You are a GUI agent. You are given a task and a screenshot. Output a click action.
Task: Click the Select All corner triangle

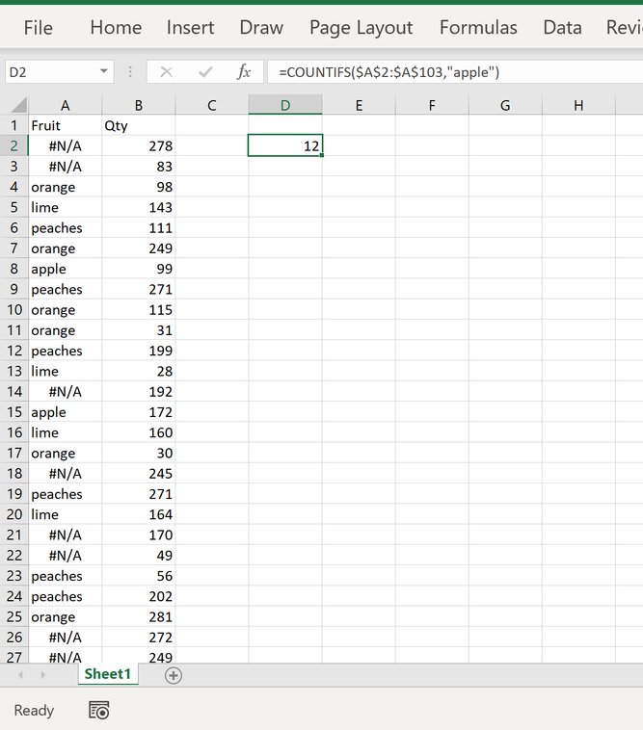point(18,105)
